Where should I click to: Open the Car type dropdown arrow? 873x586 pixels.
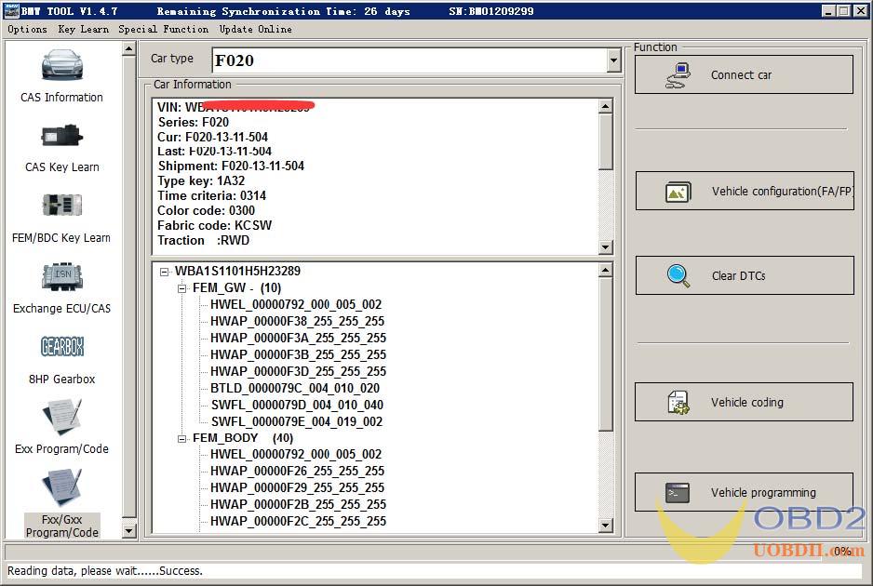(613, 60)
